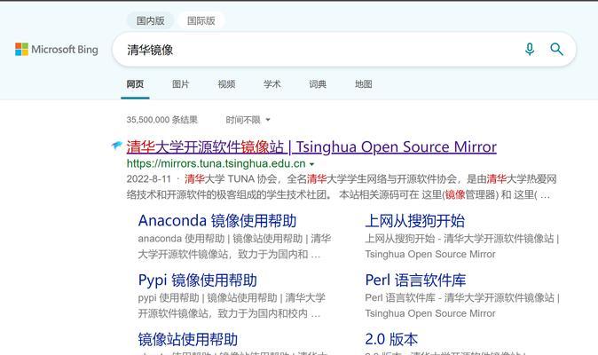Click the 上网从搜狗开始 description snippet
Screen dimensions: 598x355
(x=462, y=247)
